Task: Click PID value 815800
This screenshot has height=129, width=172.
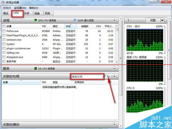Action: (46, 31)
